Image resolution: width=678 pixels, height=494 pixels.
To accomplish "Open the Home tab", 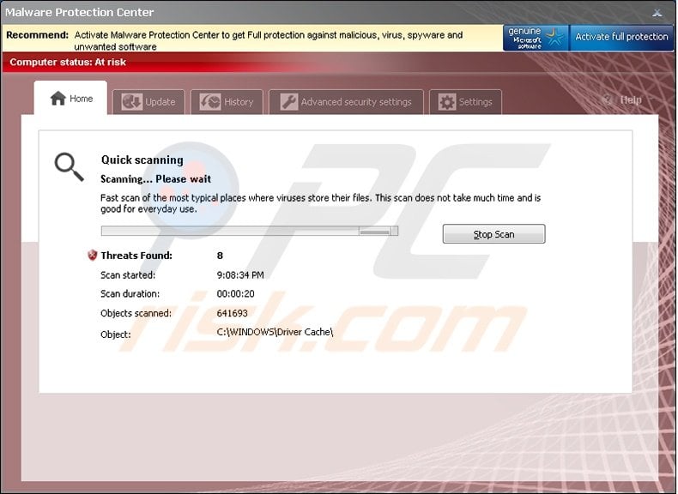I will pos(70,98).
